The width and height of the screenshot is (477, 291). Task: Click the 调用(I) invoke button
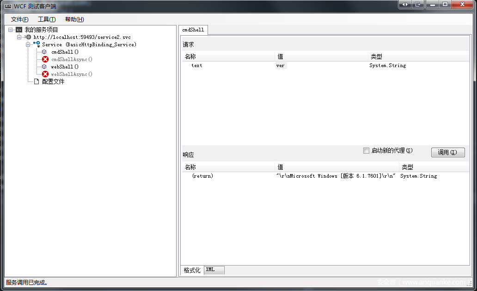point(448,152)
